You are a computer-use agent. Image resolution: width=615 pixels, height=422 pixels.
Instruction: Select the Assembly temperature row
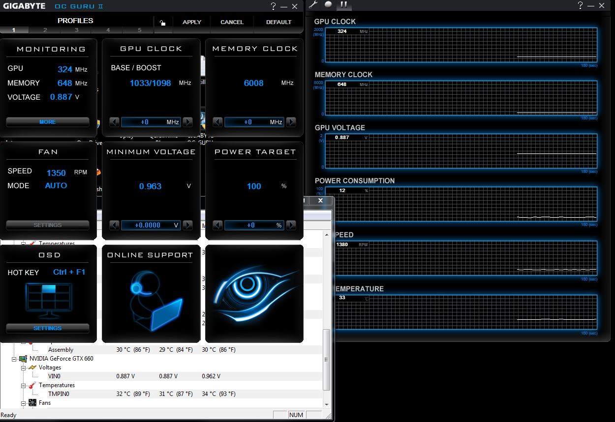tap(161, 350)
